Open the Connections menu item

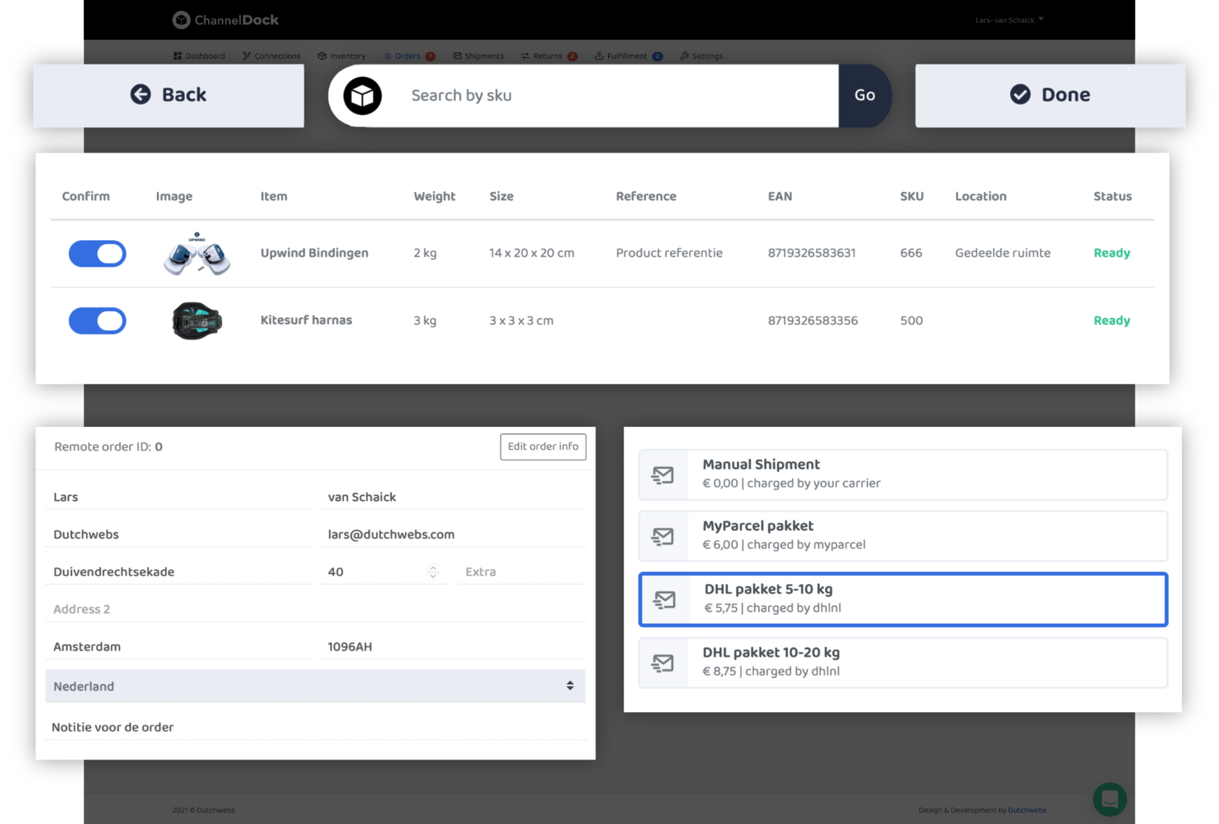click(272, 56)
